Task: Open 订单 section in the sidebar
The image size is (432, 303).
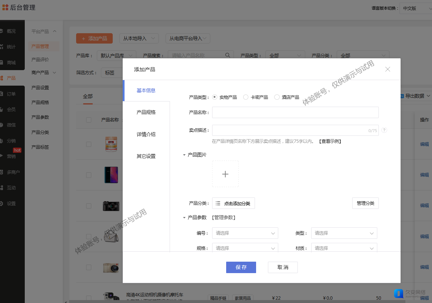Action: [11, 94]
